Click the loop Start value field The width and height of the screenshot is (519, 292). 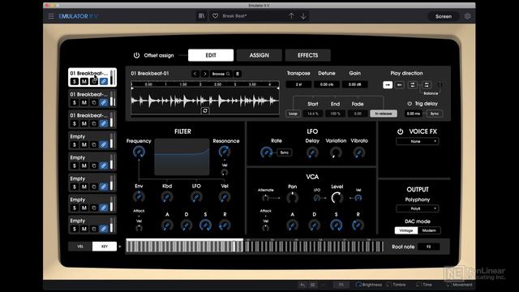tap(313, 114)
